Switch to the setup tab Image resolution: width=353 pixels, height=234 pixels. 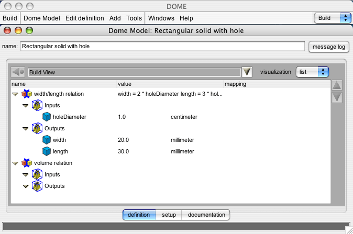pos(169,215)
